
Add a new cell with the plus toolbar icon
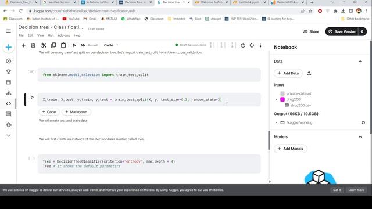(x=23, y=45)
